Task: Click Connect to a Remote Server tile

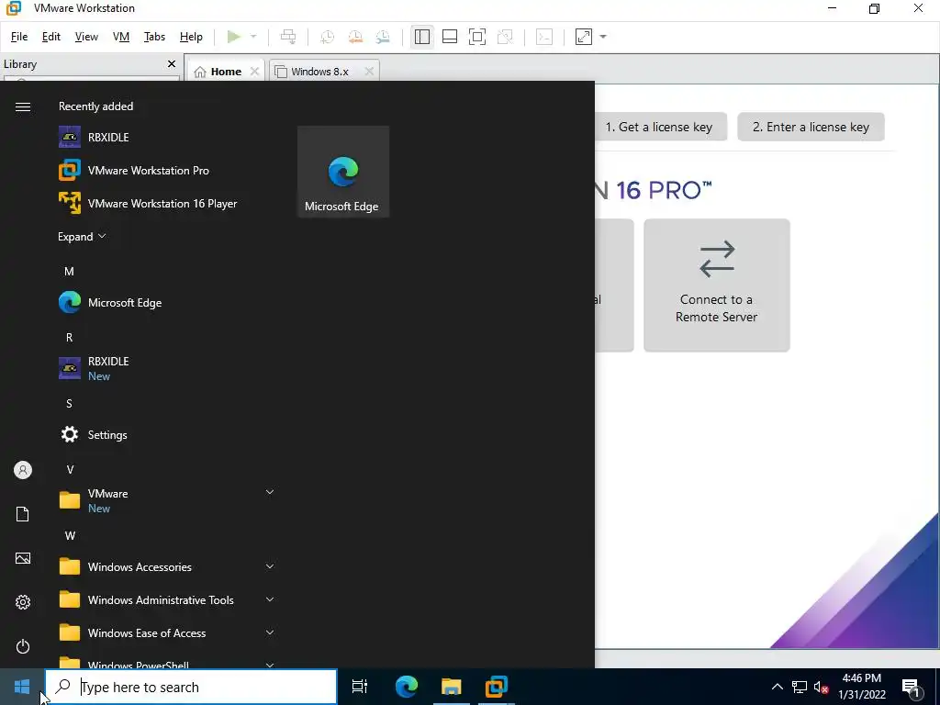Action: click(x=716, y=285)
